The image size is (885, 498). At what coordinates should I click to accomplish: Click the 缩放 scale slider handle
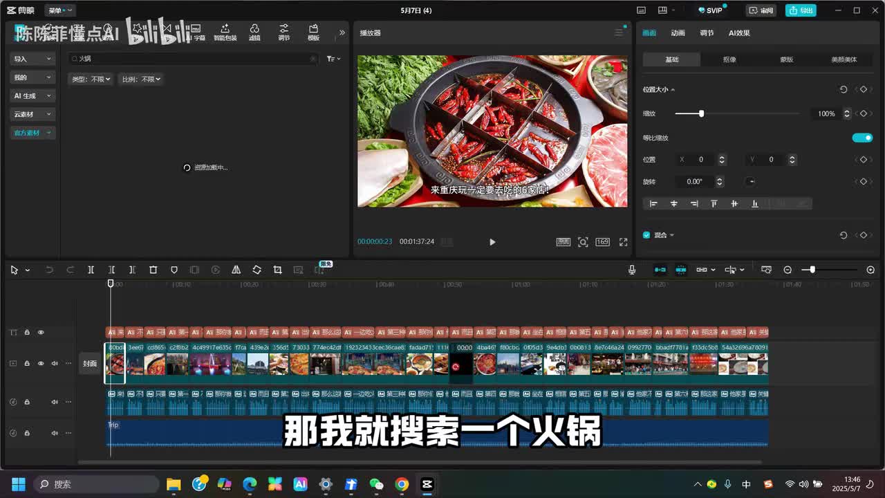pyautogui.click(x=701, y=113)
